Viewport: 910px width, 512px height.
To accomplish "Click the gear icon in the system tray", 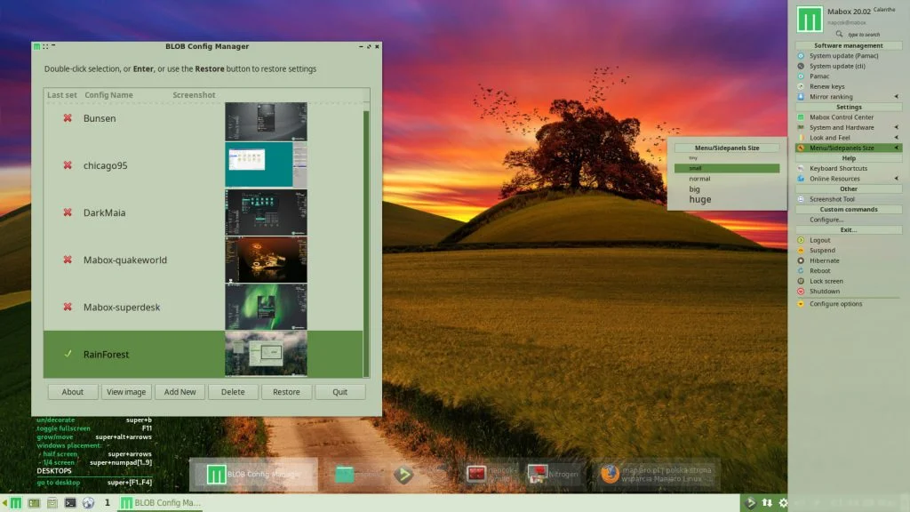I will click(783, 503).
